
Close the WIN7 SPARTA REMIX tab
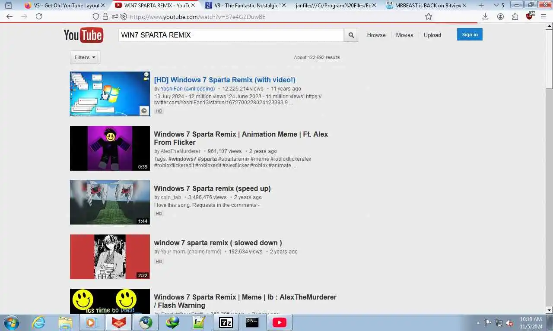tap(193, 5)
